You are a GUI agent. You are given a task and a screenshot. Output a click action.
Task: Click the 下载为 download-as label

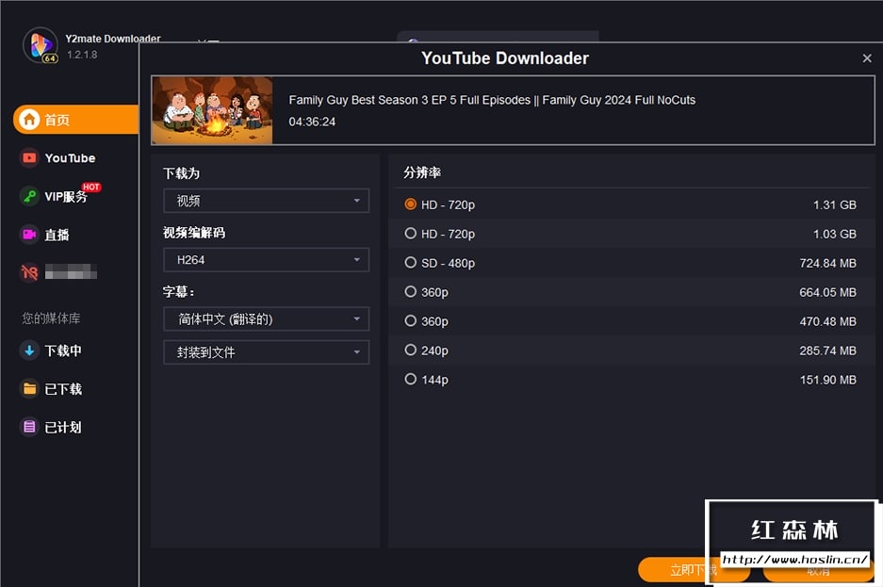pyautogui.click(x=181, y=173)
